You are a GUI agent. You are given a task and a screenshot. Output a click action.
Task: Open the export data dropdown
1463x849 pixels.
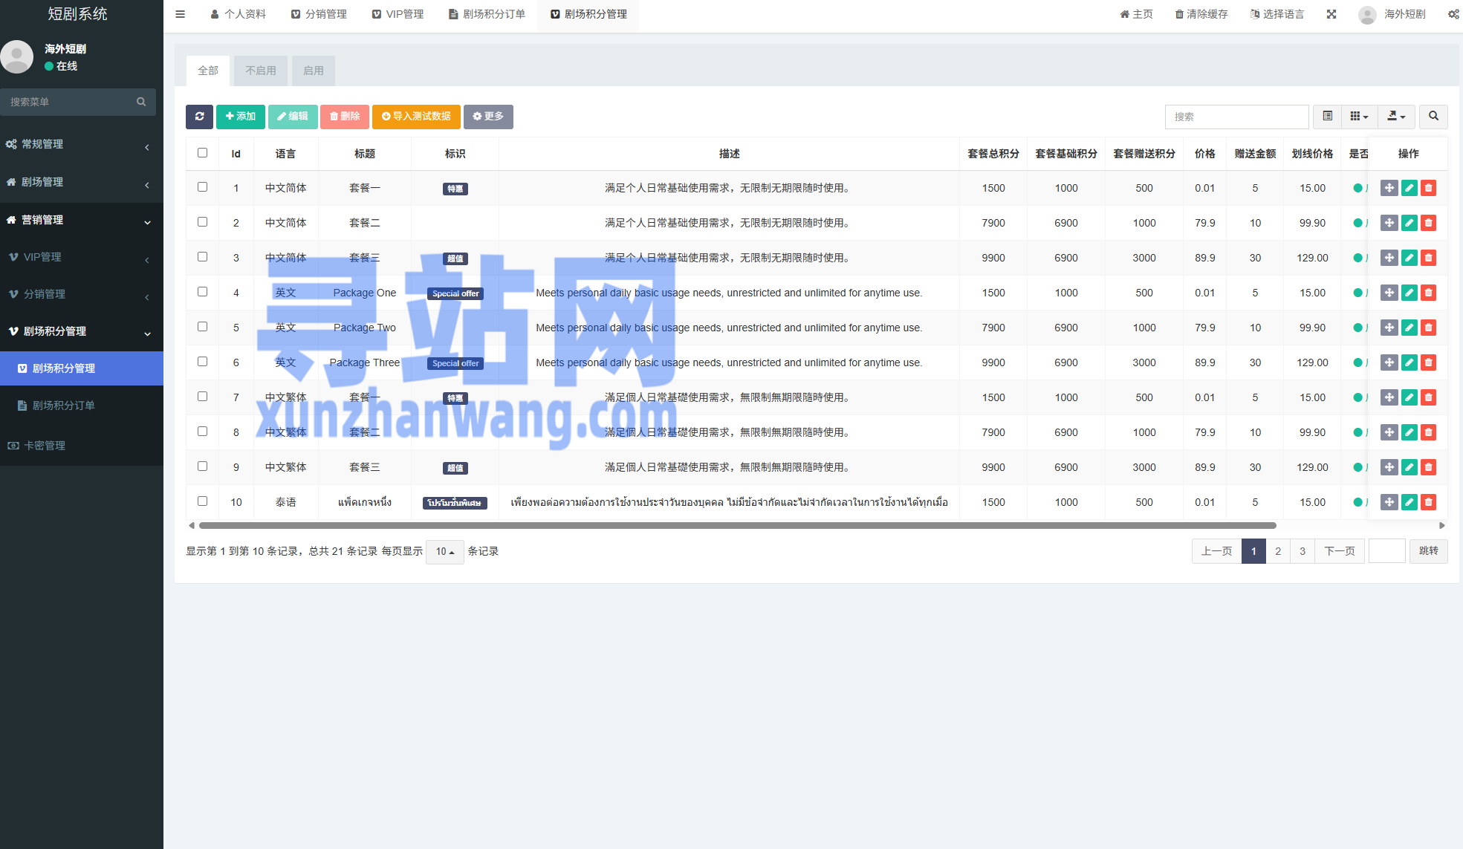tap(1396, 117)
